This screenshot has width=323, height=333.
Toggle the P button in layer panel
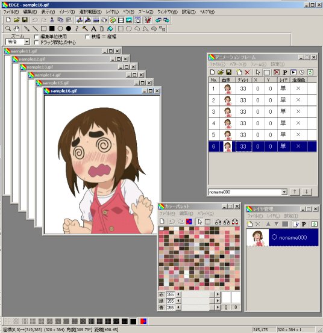point(304,224)
